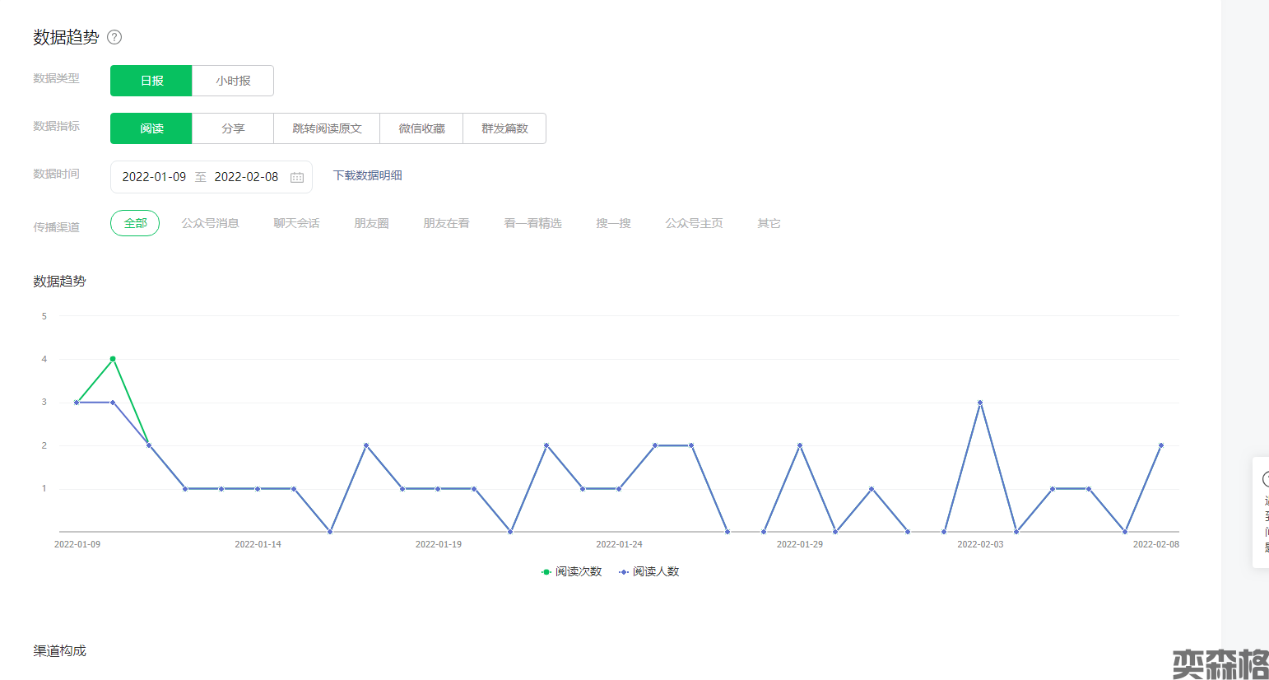Switch to the 分享 metric tab
1269x680 pixels.
233,128
